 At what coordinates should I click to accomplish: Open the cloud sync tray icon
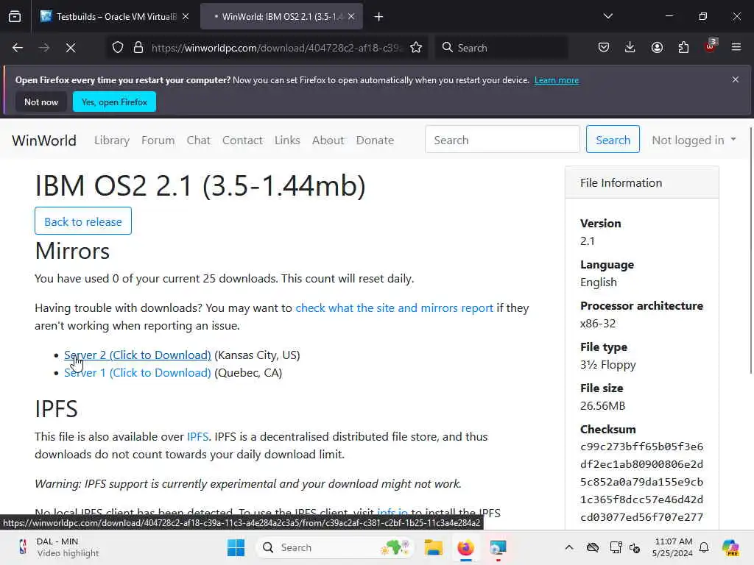pyautogui.click(x=593, y=547)
